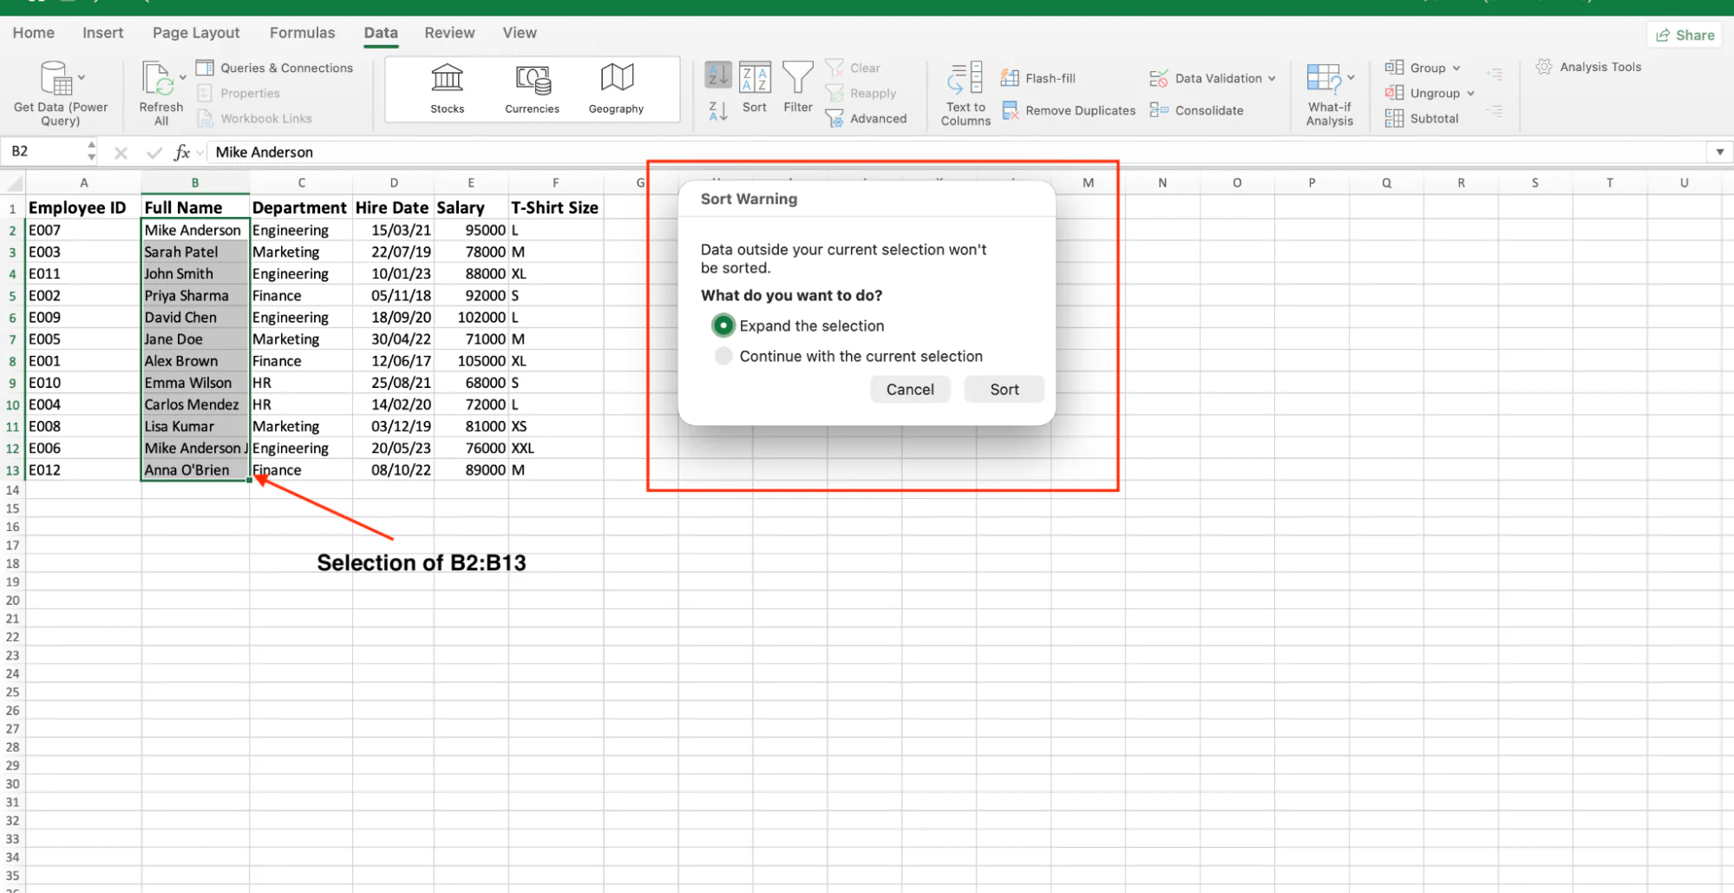This screenshot has width=1734, height=893.
Task: Click the formula bar showing Mike Anderson
Action: tap(954, 152)
